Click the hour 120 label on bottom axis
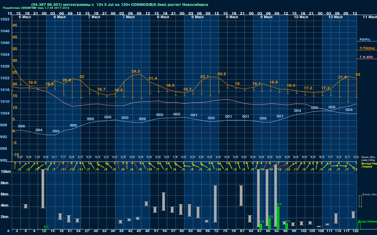Viewport: 377px width, 235px height. click(355, 231)
